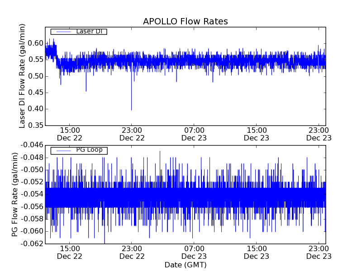Click the 0.60 tick on top chart
The image size is (362, 271).
(36, 43)
